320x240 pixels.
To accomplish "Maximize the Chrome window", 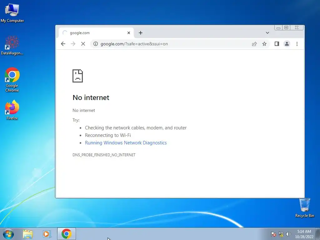I will (x=286, y=27).
